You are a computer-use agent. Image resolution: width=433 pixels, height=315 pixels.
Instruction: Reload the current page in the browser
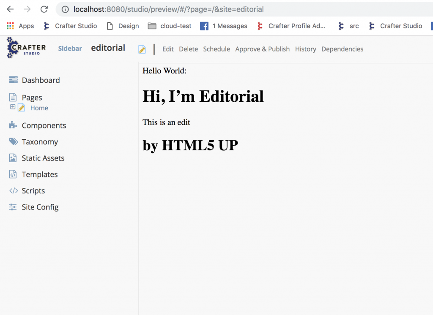pyautogui.click(x=44, y=8)
